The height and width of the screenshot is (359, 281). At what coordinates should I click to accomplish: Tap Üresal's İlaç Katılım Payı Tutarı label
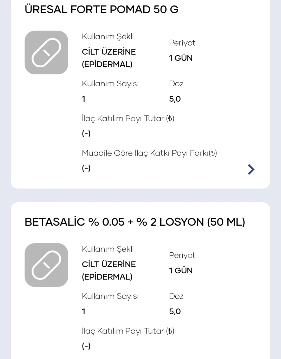point(128,119)
